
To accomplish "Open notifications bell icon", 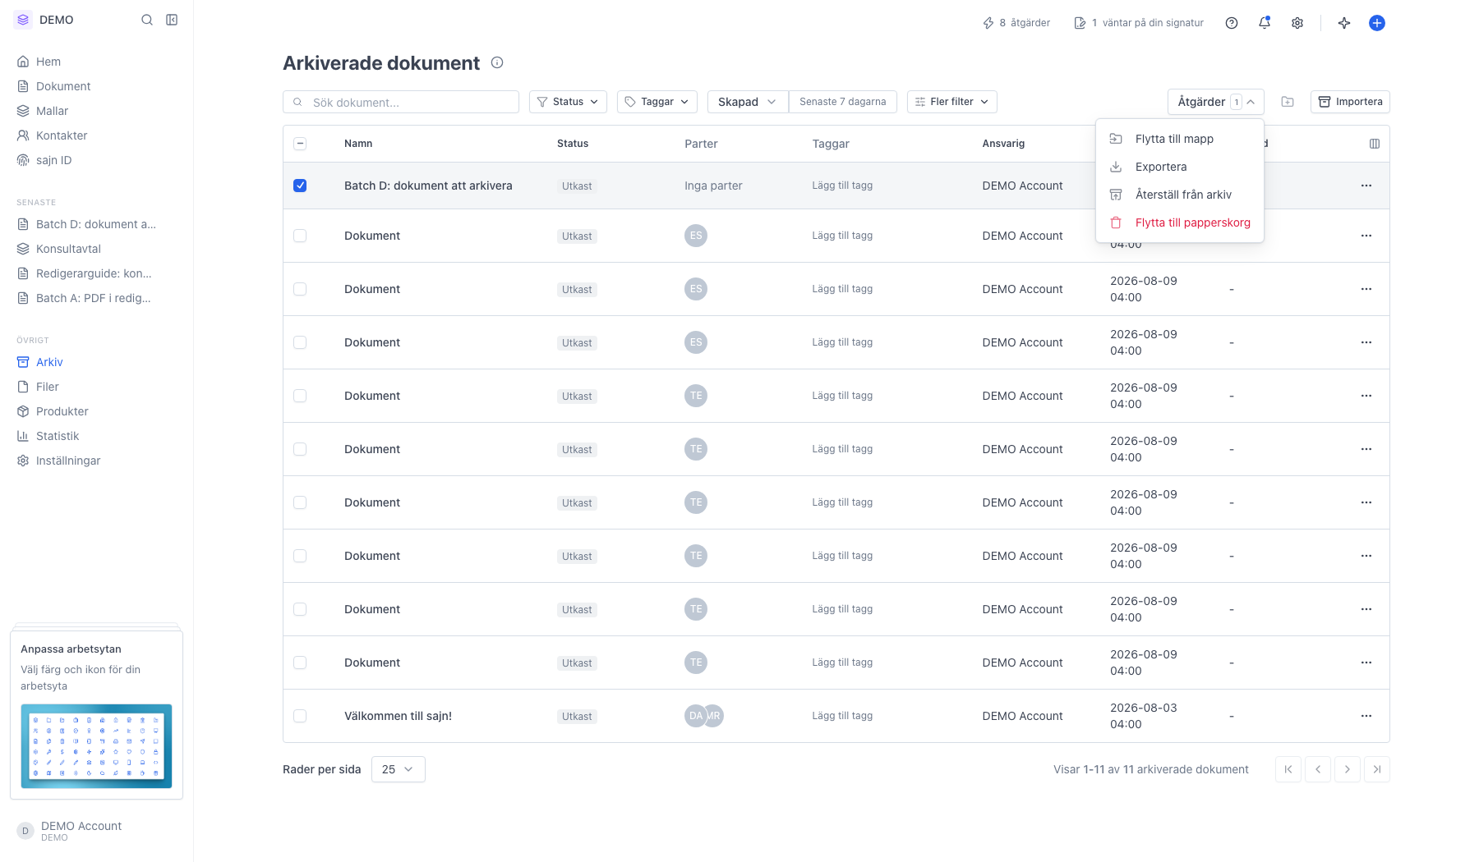I will (1265, 23).
